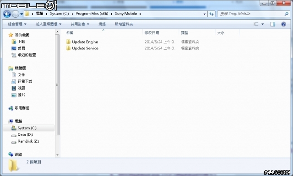Click the folder icon in address bar

pyautogui.click(x=27, y=14)
